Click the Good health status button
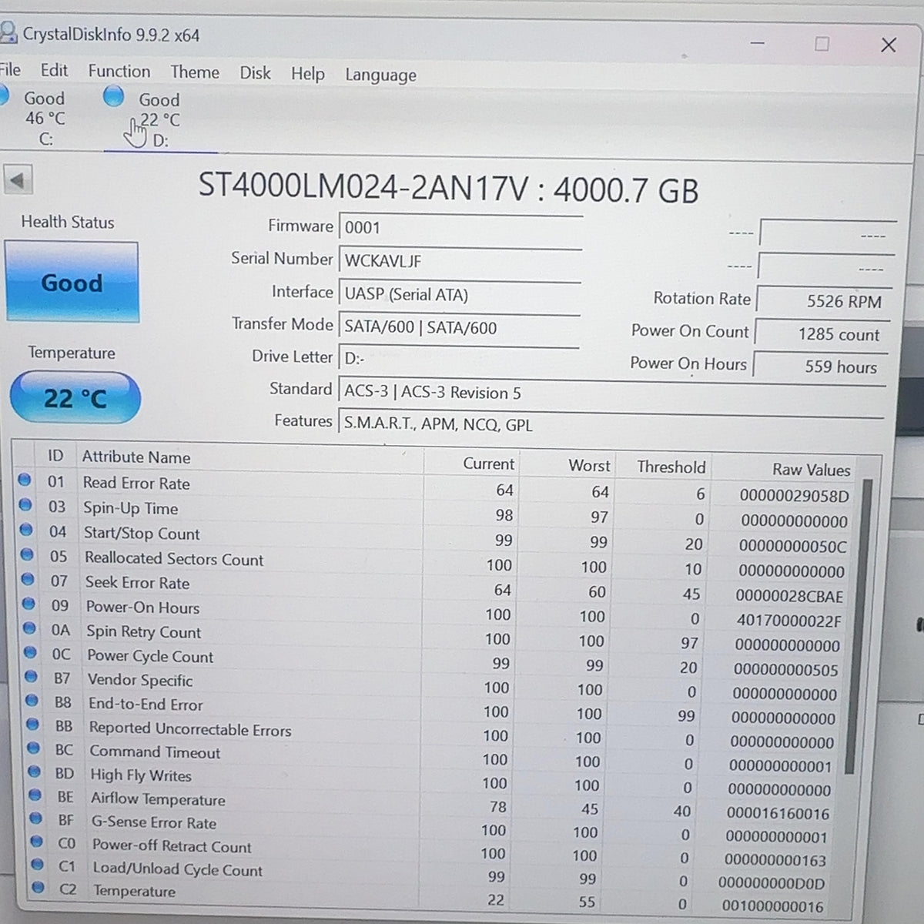Viewport: 924px width, 924px height. pos(72,282)
